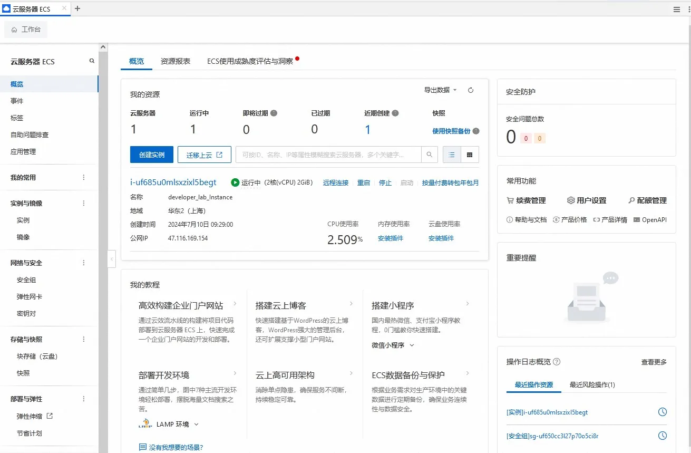Click the search icon beside 云服务器 ECS

click(92, 61)
